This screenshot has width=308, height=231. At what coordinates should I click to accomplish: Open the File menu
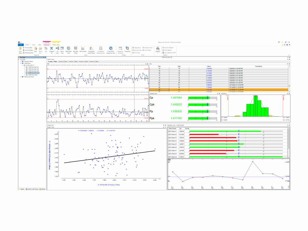coord(21,45)
